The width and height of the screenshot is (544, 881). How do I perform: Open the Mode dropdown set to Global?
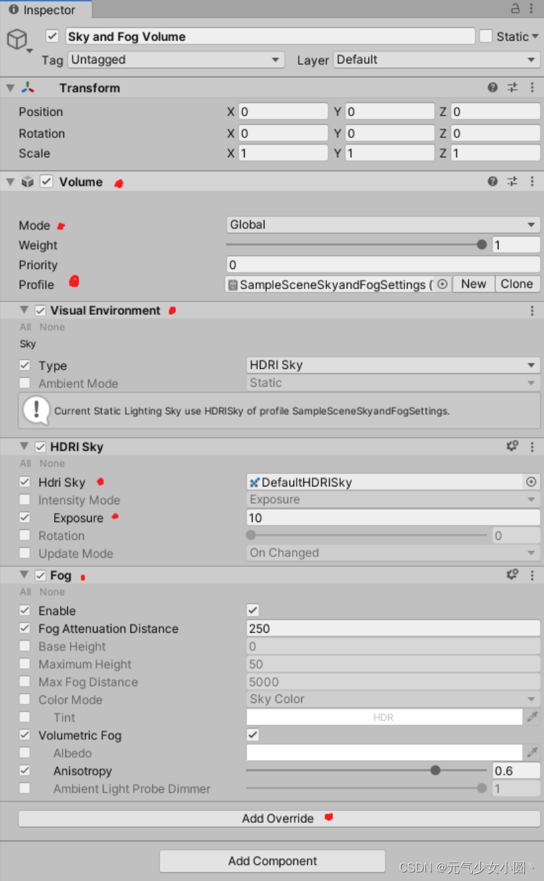click(x=383, y=225)
